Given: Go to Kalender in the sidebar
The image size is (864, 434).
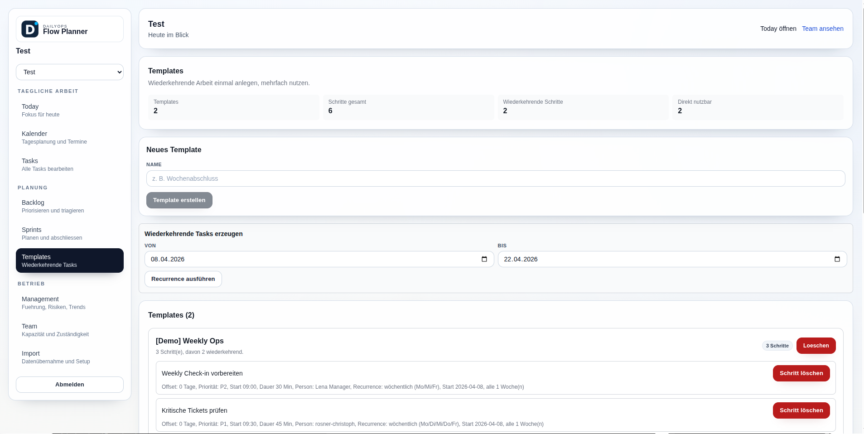Looking at the screenshot, I should pyautogui.click(x=70, y=137).
